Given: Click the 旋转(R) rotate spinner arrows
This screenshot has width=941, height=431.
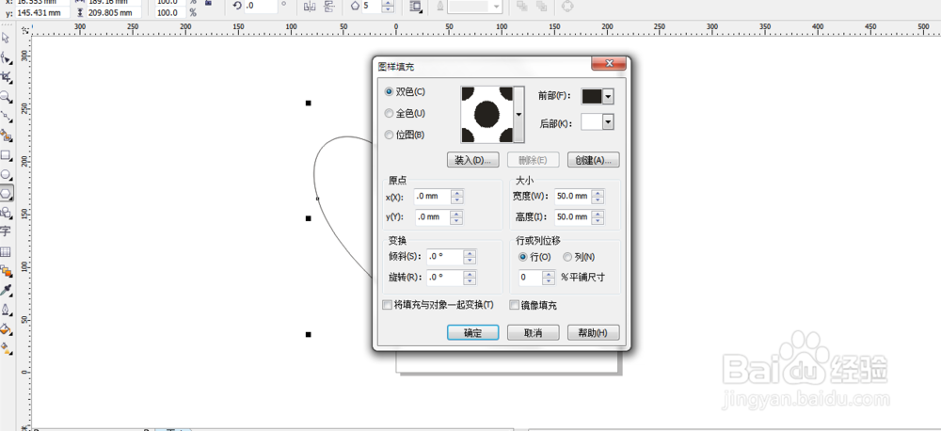Looking at the screenshot, I should (x=470, y=278).
